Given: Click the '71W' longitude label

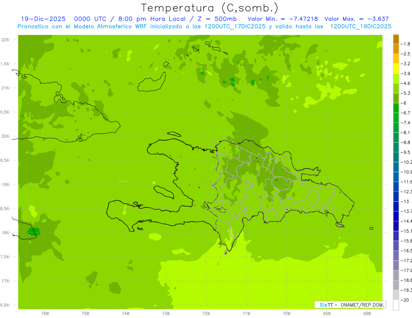Looking at the screenshot, I should pyautogui.click(x=246, y=313).
